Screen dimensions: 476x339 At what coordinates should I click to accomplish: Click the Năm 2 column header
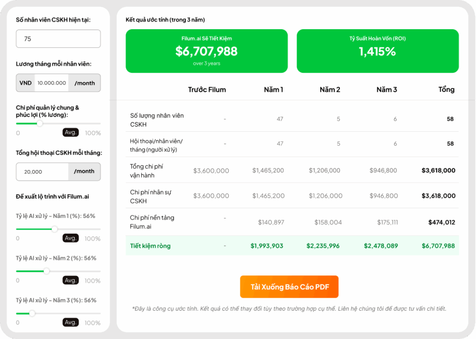pyautogui.click(x=330, y=90)
